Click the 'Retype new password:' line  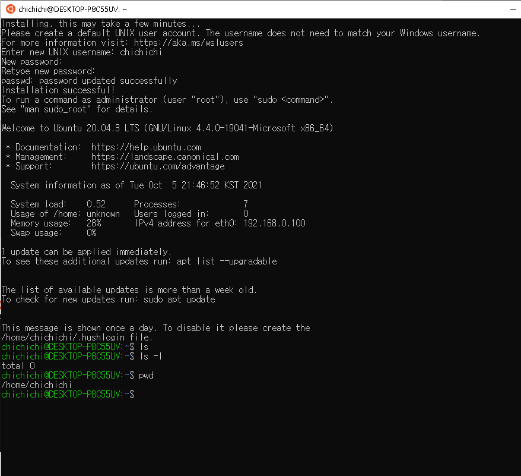click(48, 71)
